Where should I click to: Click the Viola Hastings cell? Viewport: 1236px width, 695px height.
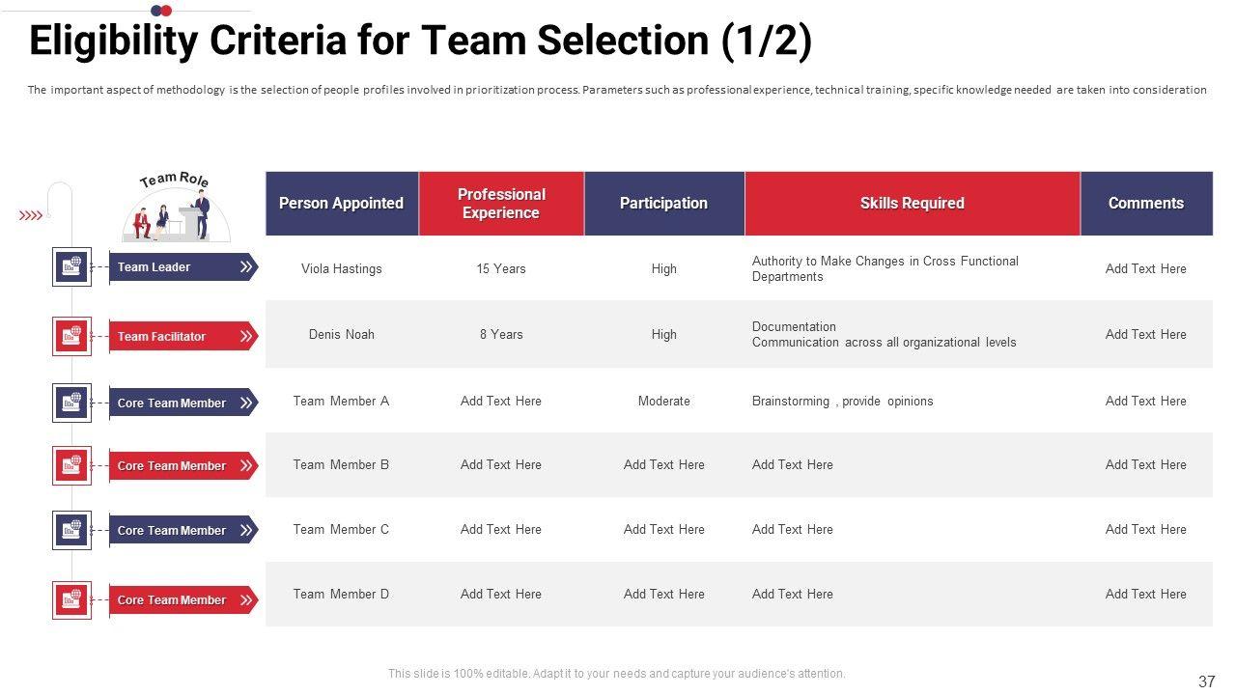click(342, 268)
